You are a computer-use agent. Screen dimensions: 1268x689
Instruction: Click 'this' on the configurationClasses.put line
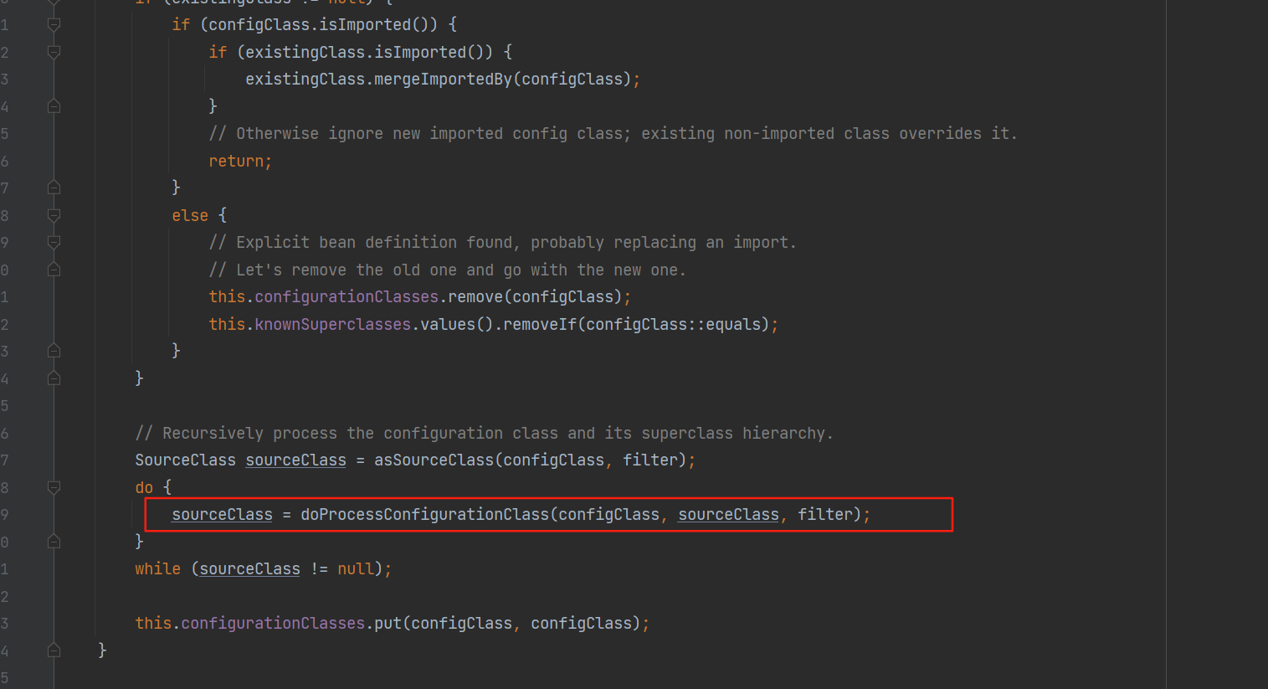coord(153,623)
